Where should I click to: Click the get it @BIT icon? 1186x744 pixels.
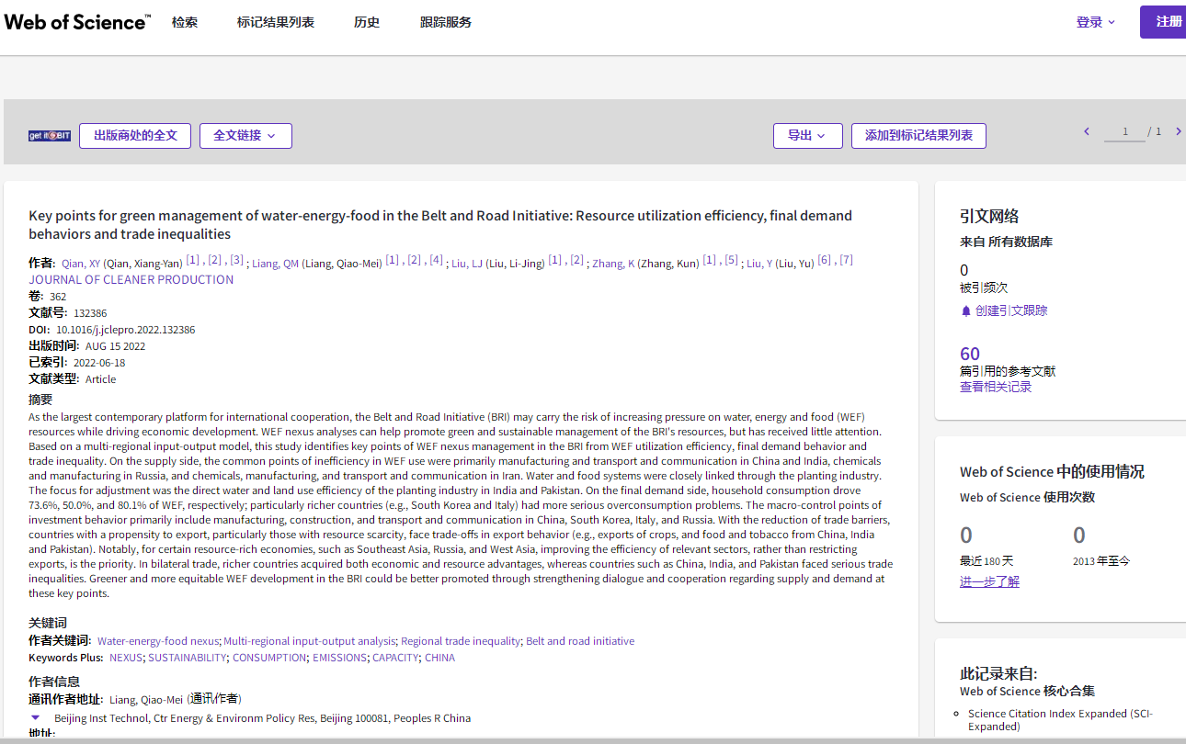(x=50, y=136)
